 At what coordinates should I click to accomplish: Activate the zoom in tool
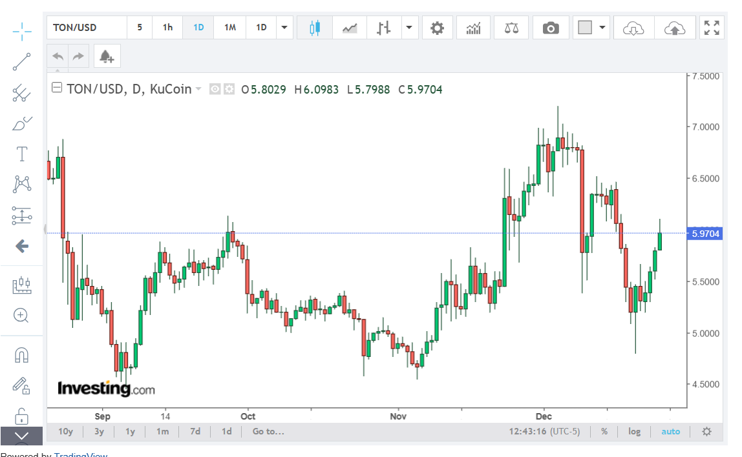[22, 315]
